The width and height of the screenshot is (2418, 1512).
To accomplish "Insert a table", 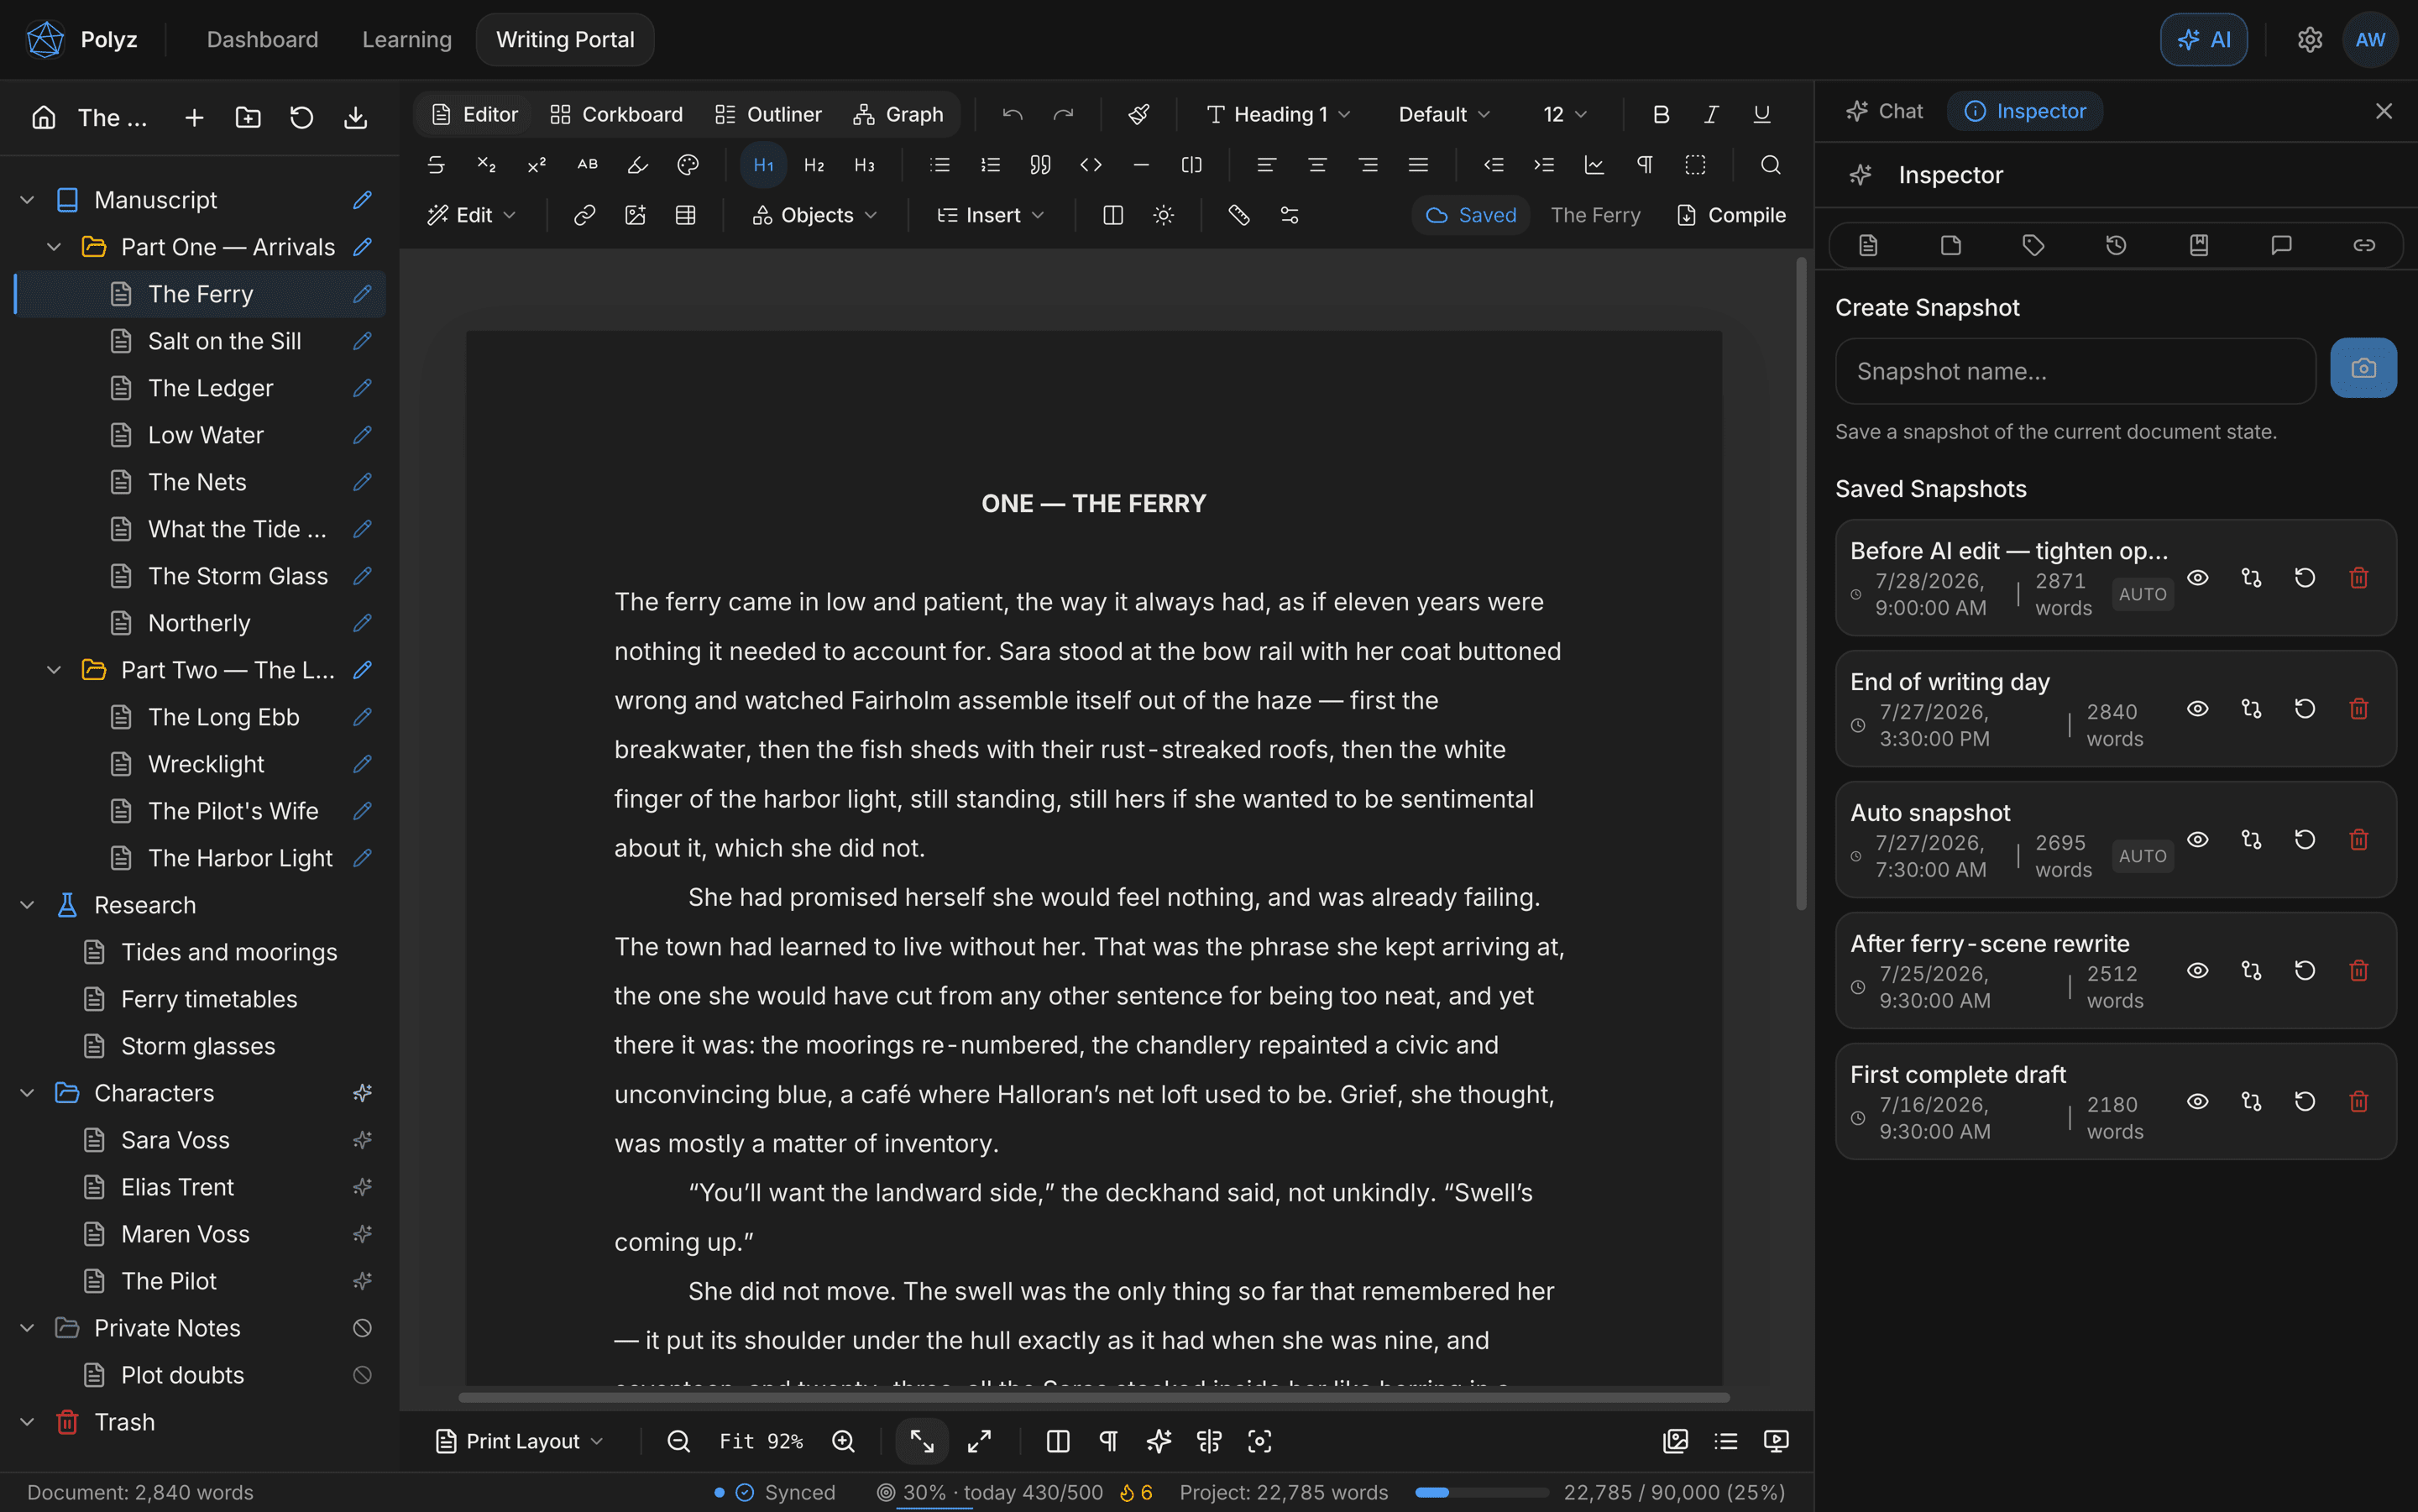I will [685, 215].
